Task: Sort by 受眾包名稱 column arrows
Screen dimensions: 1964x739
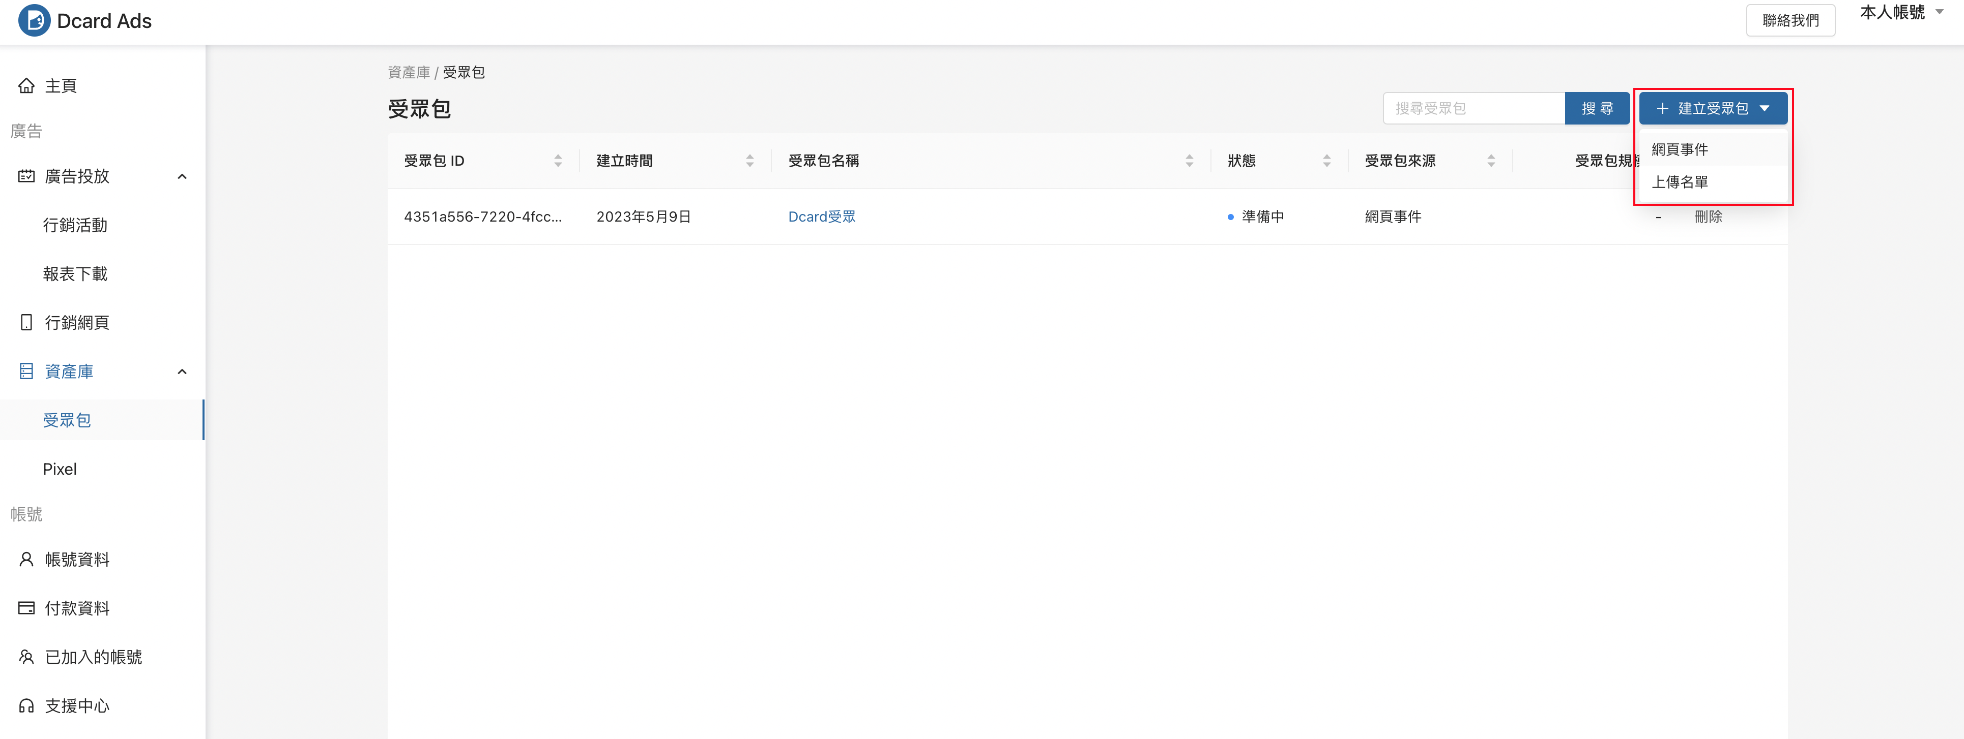Action: pos(1190,161)
